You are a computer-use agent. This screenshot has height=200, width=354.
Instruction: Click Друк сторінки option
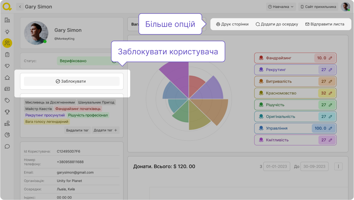pyautogui.click(x=232, y=24)
